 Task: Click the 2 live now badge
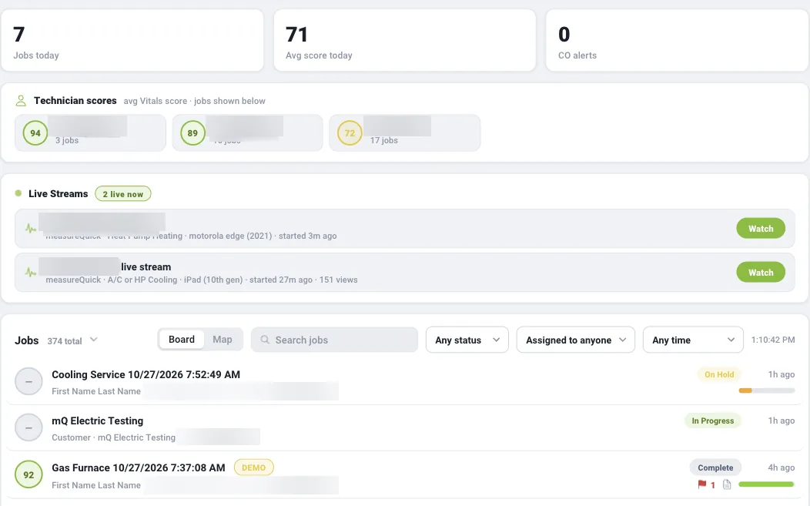click(x=123, y=194)
